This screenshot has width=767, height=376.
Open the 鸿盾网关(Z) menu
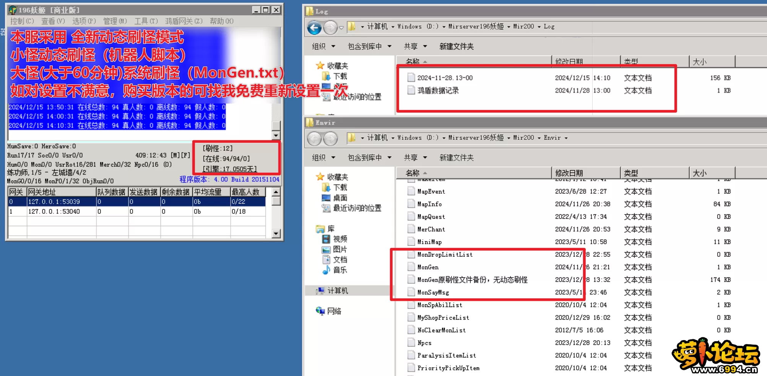click(x=184, y=21)
